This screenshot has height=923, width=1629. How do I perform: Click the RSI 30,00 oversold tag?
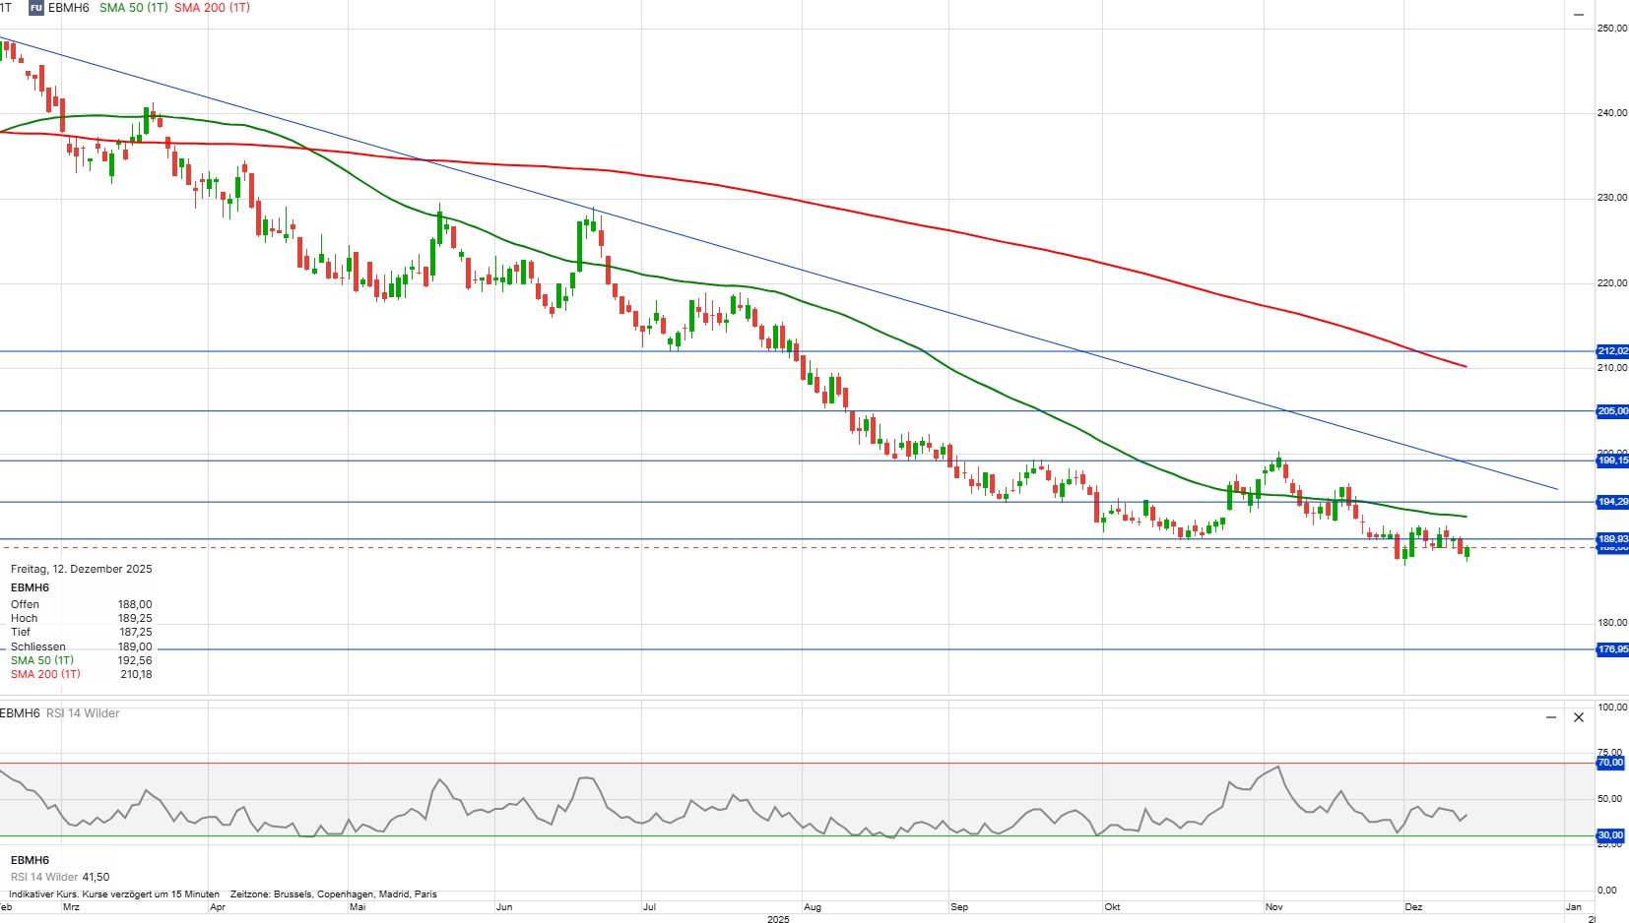point(1610,835)
